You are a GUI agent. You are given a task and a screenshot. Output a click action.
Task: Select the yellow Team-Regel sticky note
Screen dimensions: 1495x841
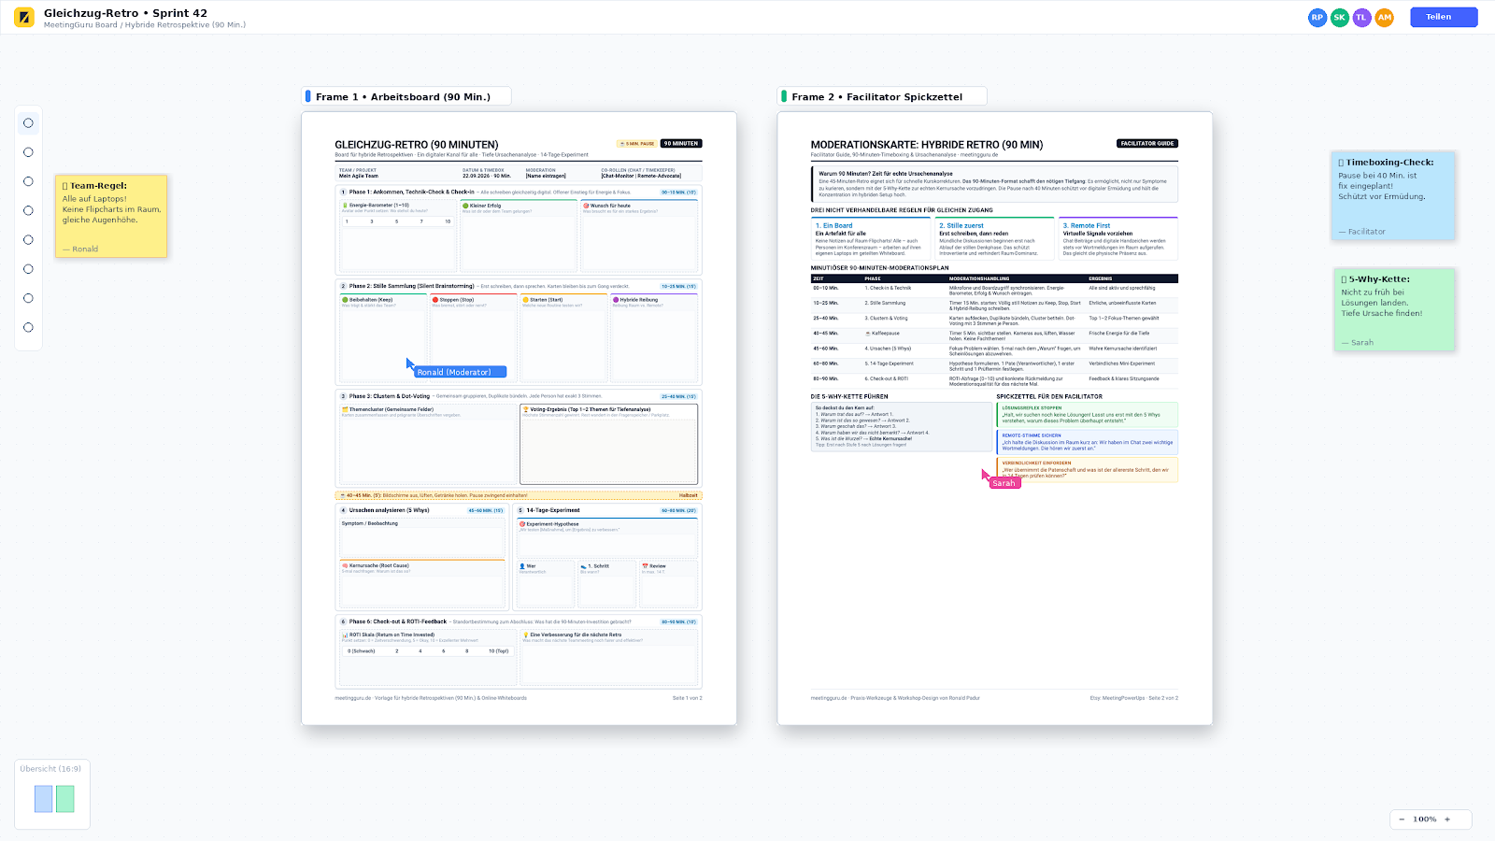(111, 216)
